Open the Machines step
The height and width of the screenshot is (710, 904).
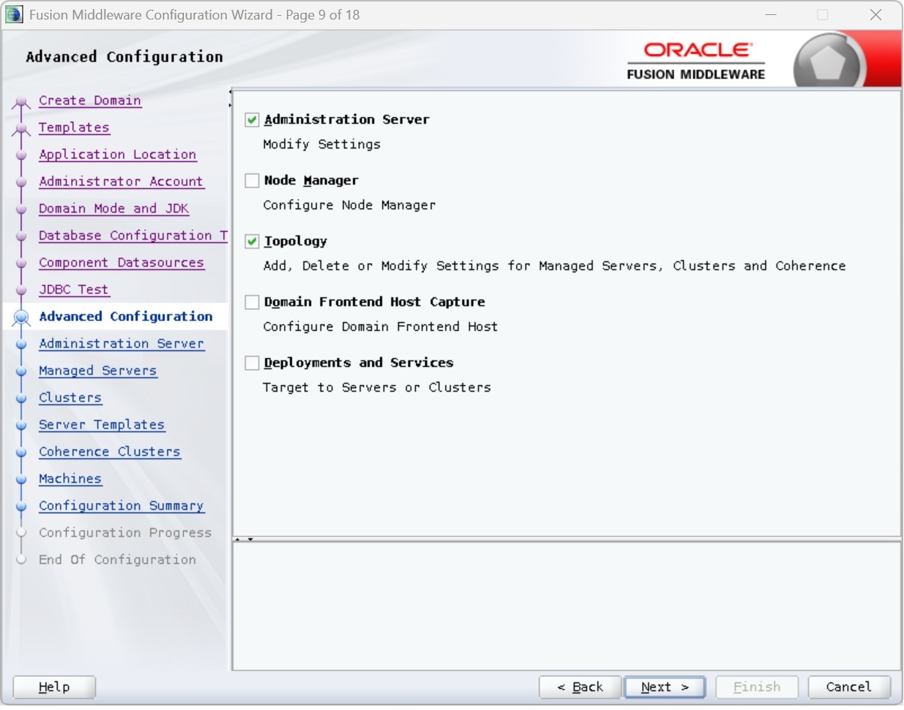point(71,479)
